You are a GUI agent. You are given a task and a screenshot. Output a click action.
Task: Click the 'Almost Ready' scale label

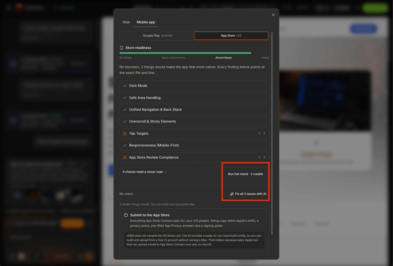tap(224, 58)
